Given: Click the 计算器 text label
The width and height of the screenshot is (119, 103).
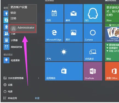Looking at the screenshot, I should click(14, 40).
